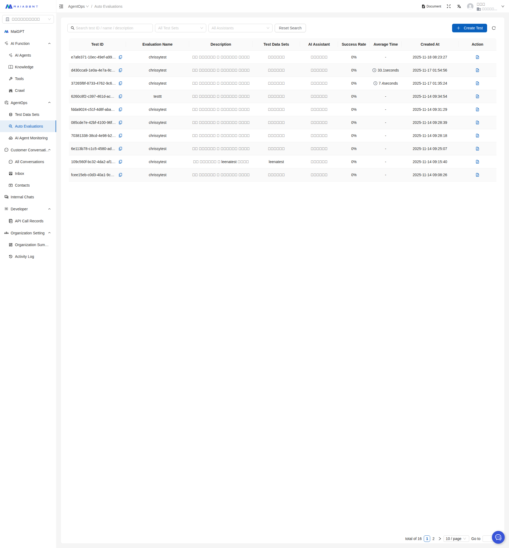
Task: Toggle fullscreen mode icon in header
Action: (x=448, y=6)
